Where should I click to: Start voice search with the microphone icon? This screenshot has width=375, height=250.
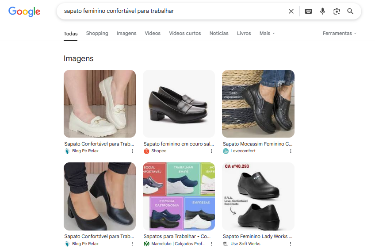[x=322, y=12]
